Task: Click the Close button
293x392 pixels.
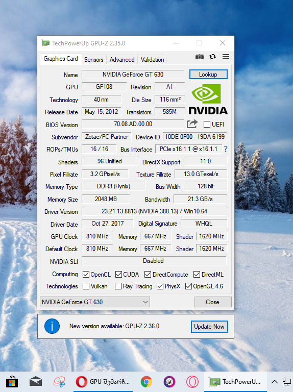Action: click(213, 302)
